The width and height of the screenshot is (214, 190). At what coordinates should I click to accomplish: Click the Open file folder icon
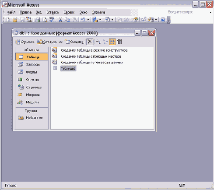15,20
